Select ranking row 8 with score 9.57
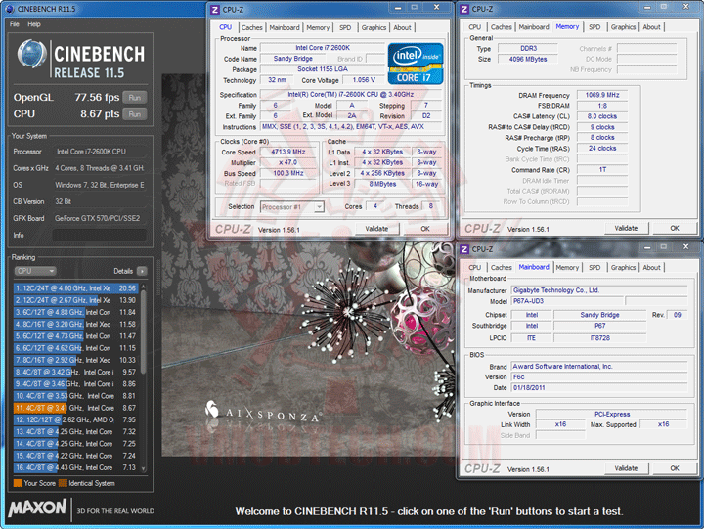The width and height of the screenshot is (704, 529). [x=76, y=372]
